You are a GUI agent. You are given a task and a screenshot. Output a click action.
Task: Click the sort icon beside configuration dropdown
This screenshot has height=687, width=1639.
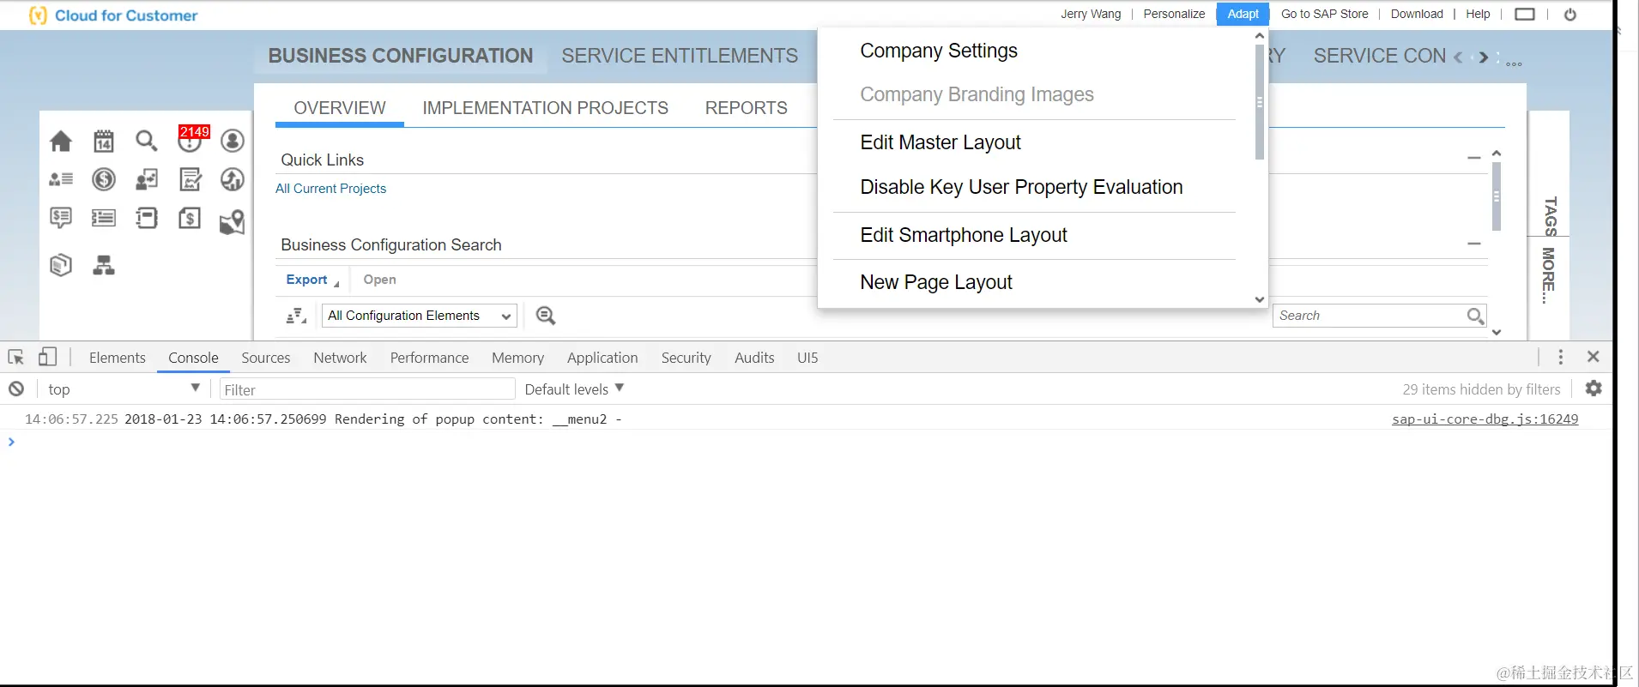point(296,316)
